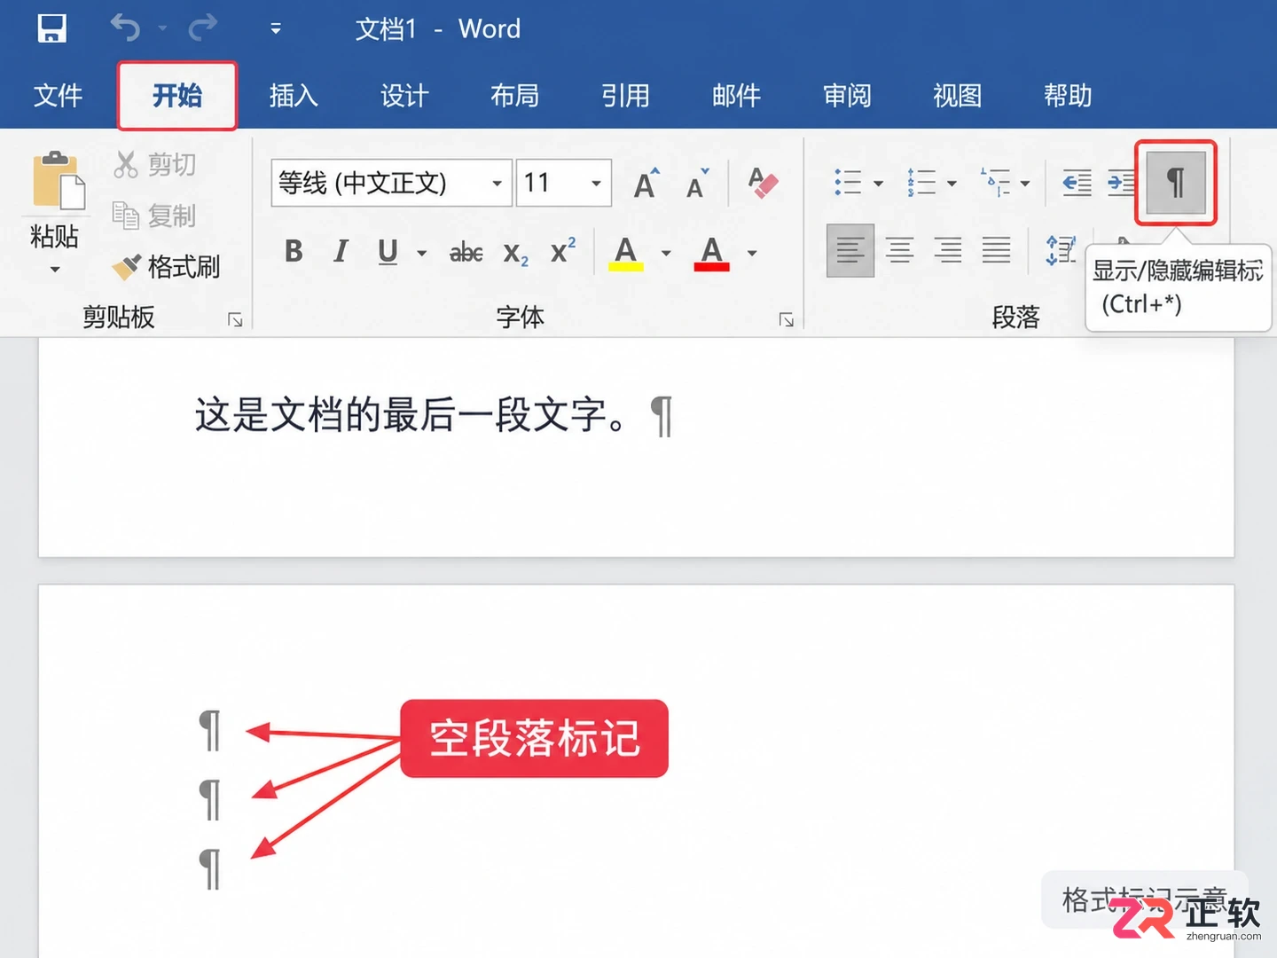Switch to the 帮助 tab
The width and height of the screenshot is (1277, 958).
[x=1068, y=95]
